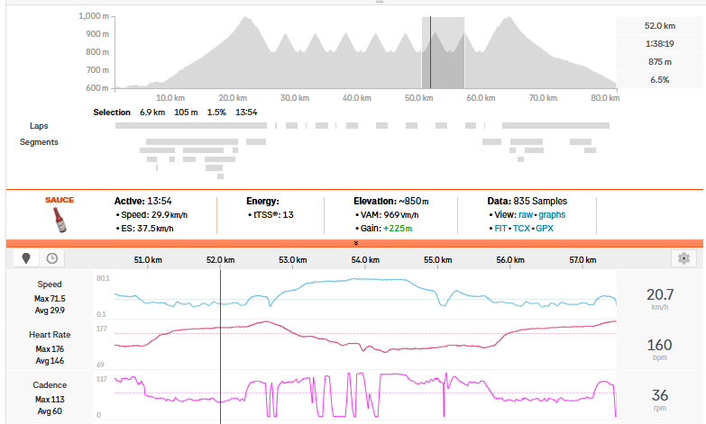
Task: Select the longest top segment bar
Action: [x=192, y=141]
